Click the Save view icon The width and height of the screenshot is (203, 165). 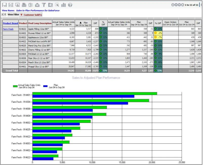click(x=4, y=5)
